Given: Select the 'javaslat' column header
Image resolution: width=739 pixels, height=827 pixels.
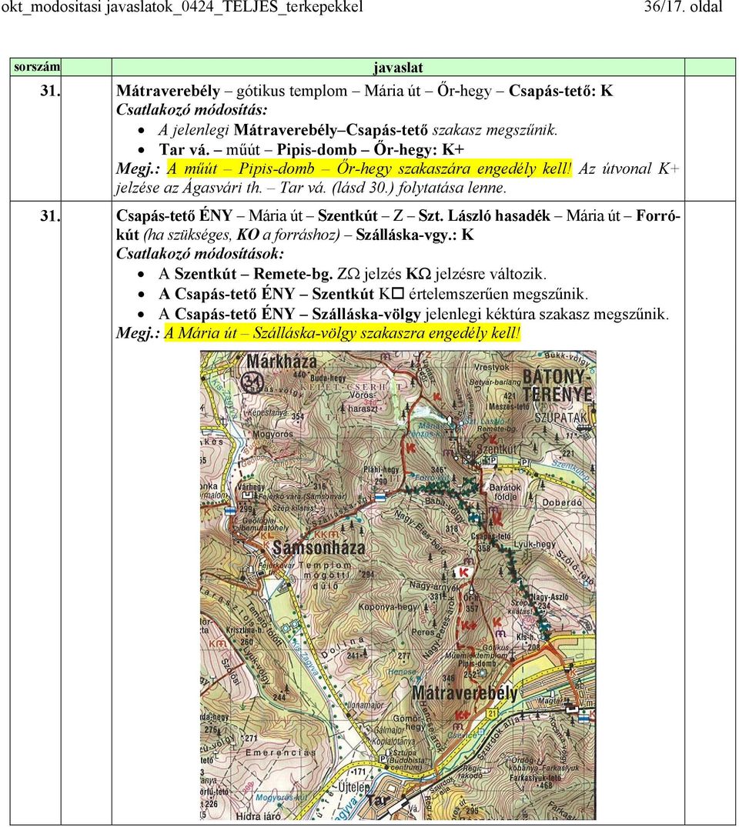Looking at the screenshot, I should point(398,68).
